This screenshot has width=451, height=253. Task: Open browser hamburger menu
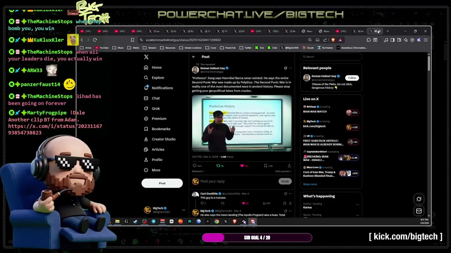pyautogui.click(x=426, y=40)
